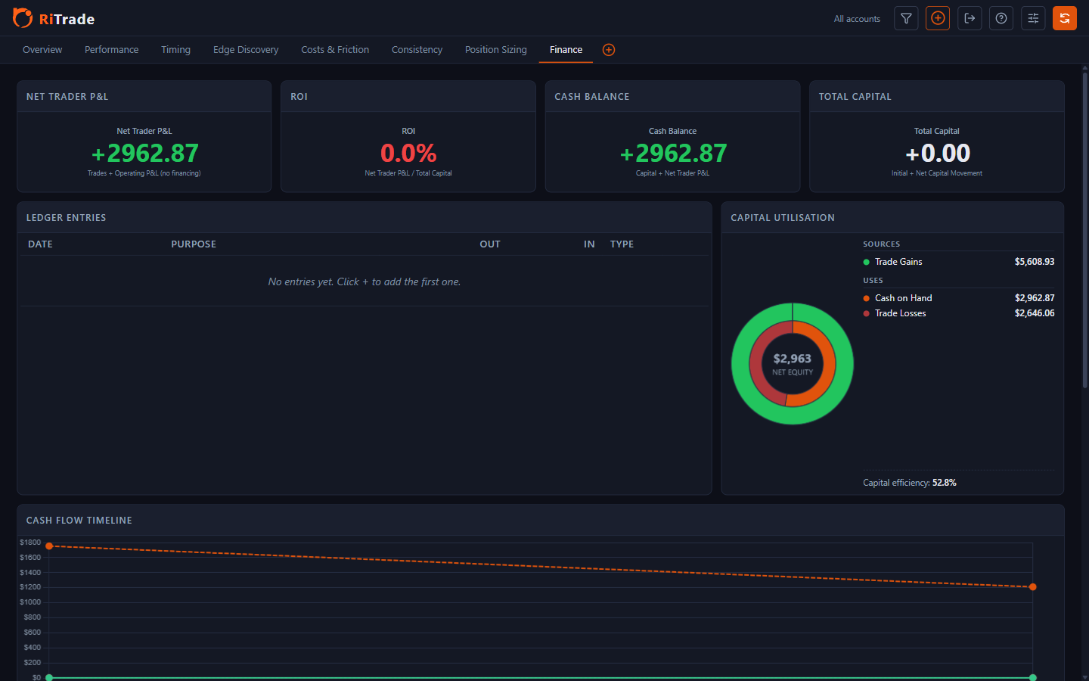Open the settings sliders icon

point(1033,18)
